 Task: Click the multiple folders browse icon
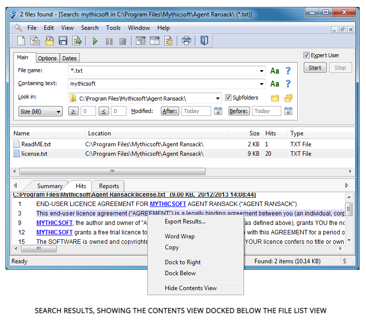pos(288,98)
